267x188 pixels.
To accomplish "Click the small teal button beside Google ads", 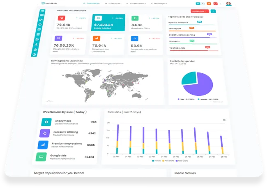I will pos(213,11).
